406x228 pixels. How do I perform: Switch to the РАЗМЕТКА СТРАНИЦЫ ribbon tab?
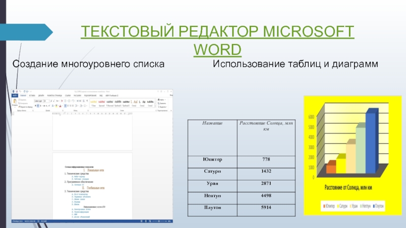tap(54, 95)
